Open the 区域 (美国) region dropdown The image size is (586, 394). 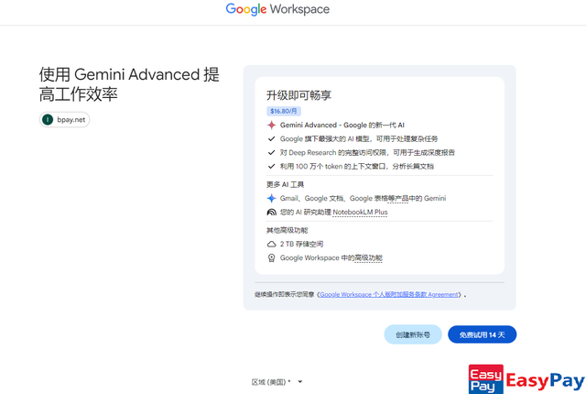[x=277, y=382]
